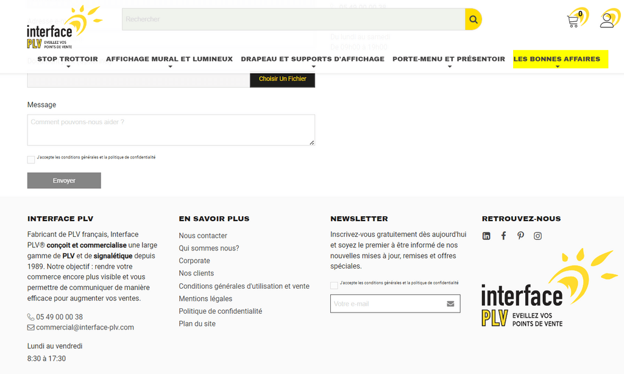Click the RETROUVEZ-NOUS heading
This screenshot has width=624, height=374.
[522, 219]
